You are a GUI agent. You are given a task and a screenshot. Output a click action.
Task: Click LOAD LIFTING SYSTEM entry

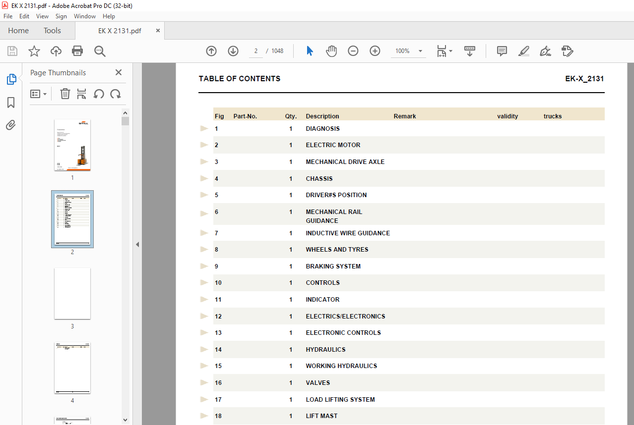(340, 400)
